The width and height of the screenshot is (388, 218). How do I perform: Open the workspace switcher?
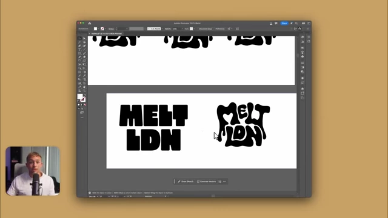[309, 23]
